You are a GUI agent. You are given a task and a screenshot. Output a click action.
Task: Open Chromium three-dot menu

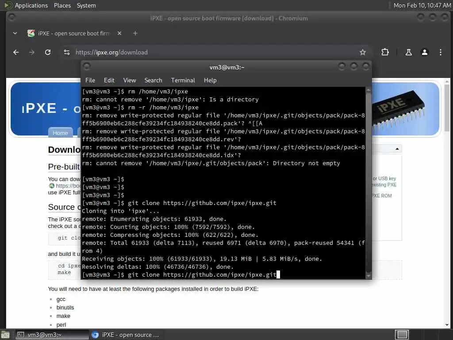[x=440, y=52]
